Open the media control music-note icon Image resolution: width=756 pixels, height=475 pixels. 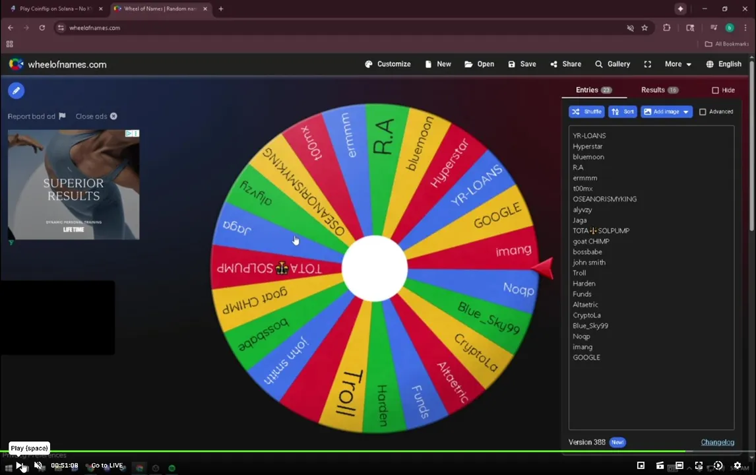pyautogui.click(x=714, y=28)
